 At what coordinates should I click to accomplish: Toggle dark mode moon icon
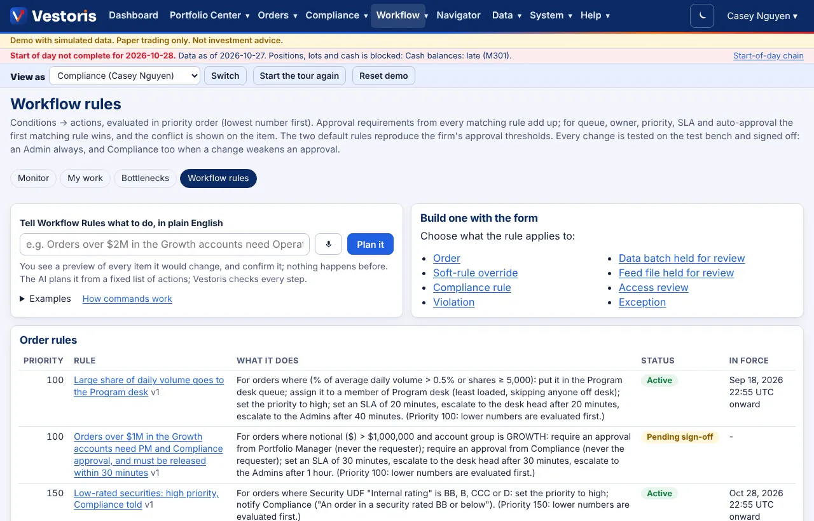[702, 16]
